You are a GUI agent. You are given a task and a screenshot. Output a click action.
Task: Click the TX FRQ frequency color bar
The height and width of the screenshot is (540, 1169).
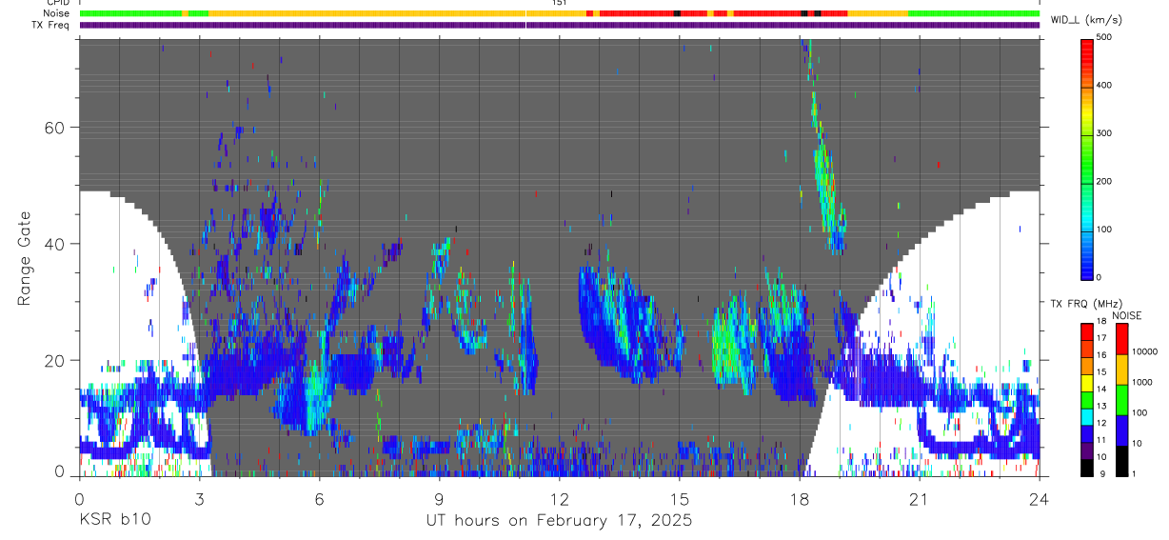[1087, 399]
